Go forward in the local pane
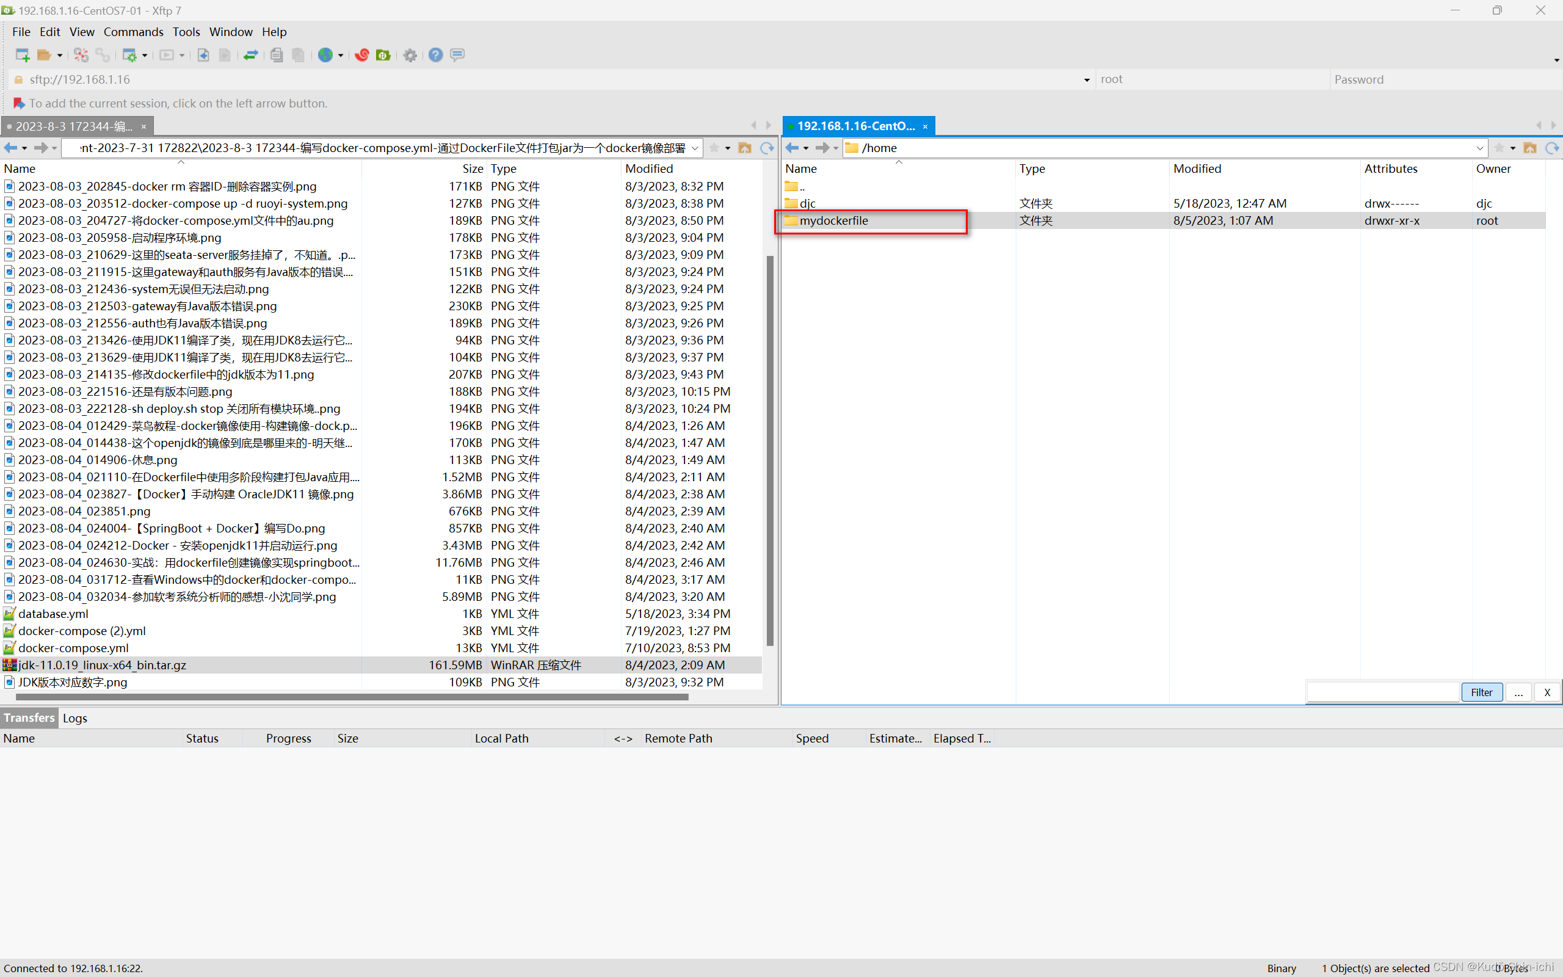The width and height of the screenshot is (1563, 977). [x=41, y=148]
